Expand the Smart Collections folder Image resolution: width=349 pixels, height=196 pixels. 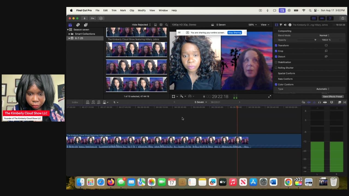tap(69, 34)
